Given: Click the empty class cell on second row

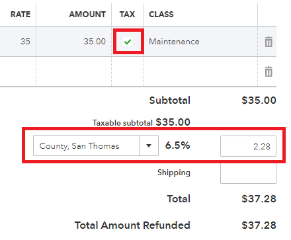Looking at the screenshot, I should [200, 71].
